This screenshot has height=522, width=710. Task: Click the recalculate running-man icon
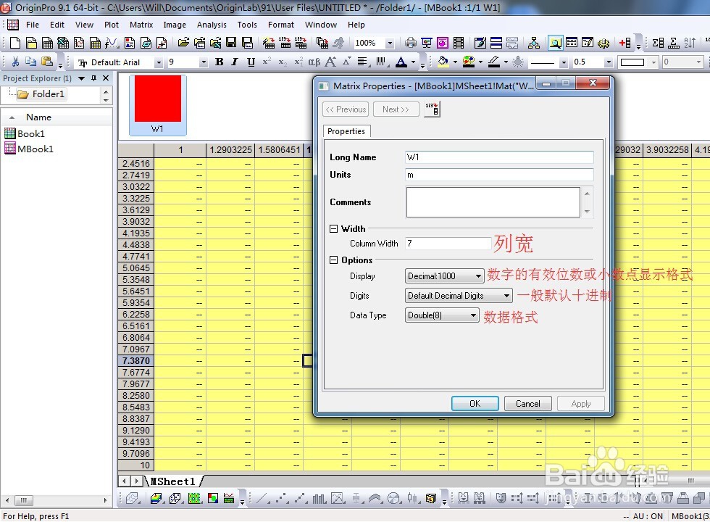[x=338, y=43]
